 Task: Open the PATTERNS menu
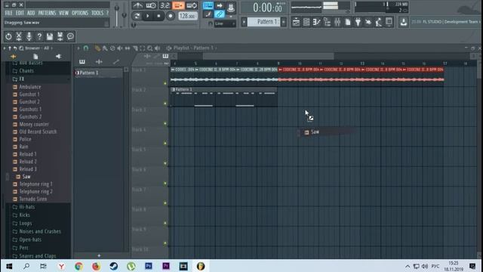(47, 13)
